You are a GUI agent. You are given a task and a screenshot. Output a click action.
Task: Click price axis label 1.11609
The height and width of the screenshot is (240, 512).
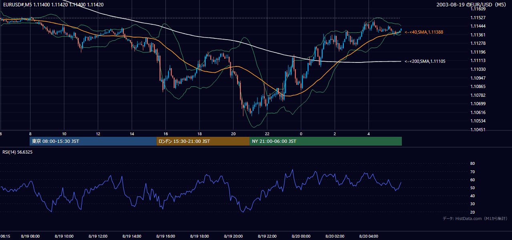[478, 9]
